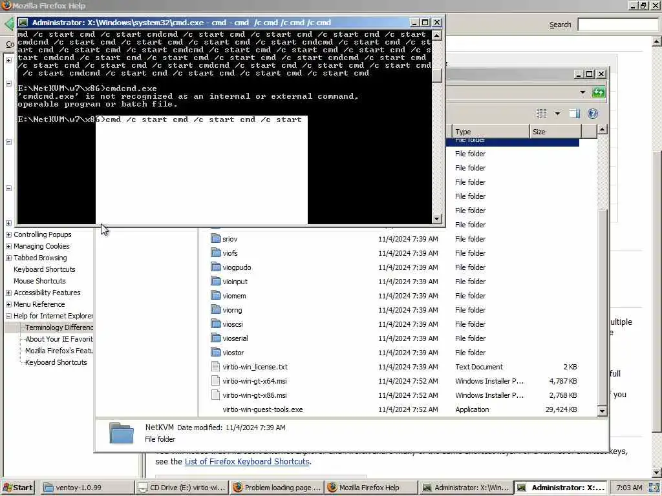Click viostor's 11/4/2024 7:39 AM date cell
This screenshot has height=496, width=662.
408,353
